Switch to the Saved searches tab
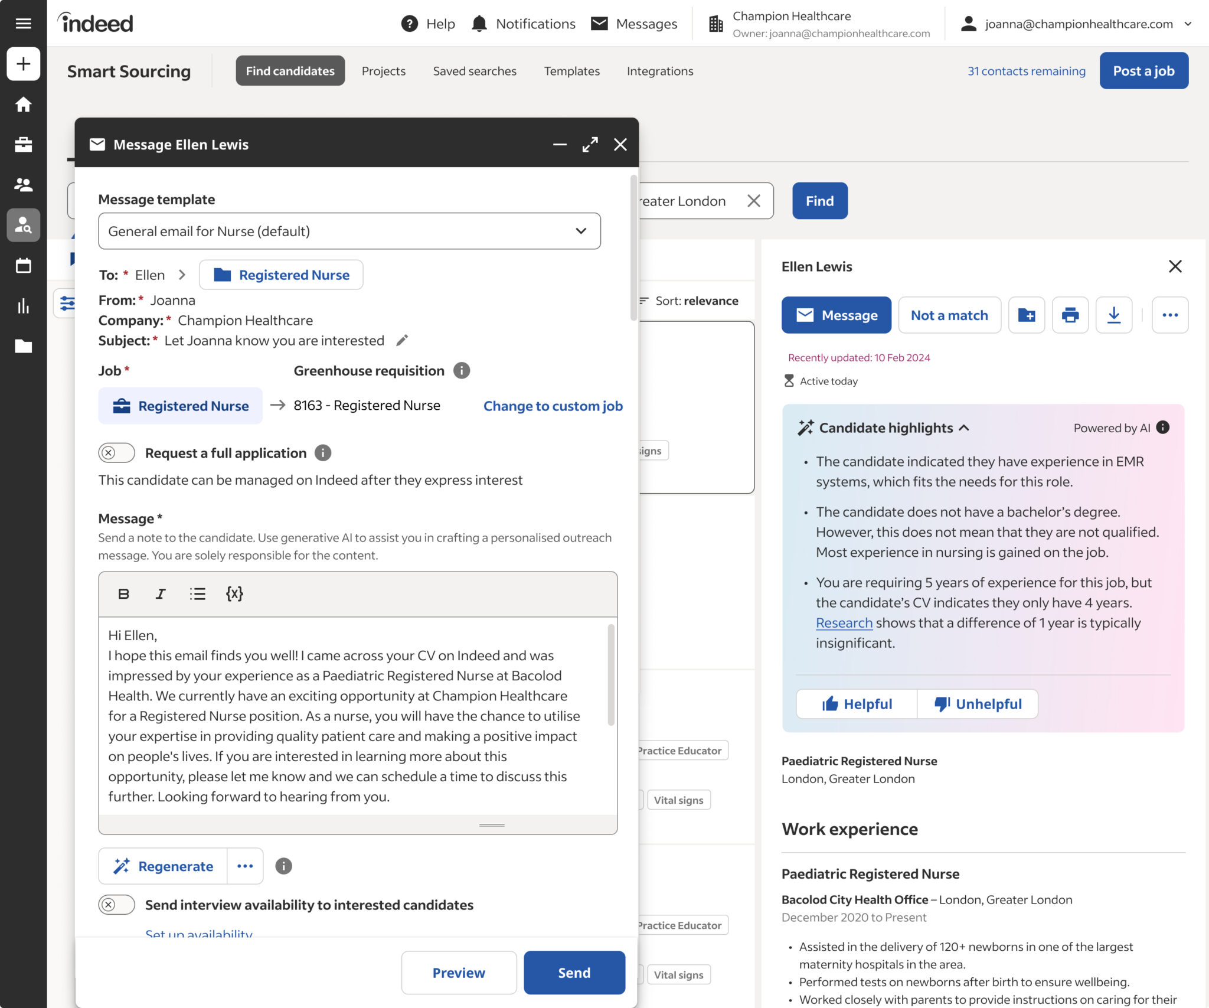Image resolution: width=1209 pixels, height=1008 pixels. 475,71
